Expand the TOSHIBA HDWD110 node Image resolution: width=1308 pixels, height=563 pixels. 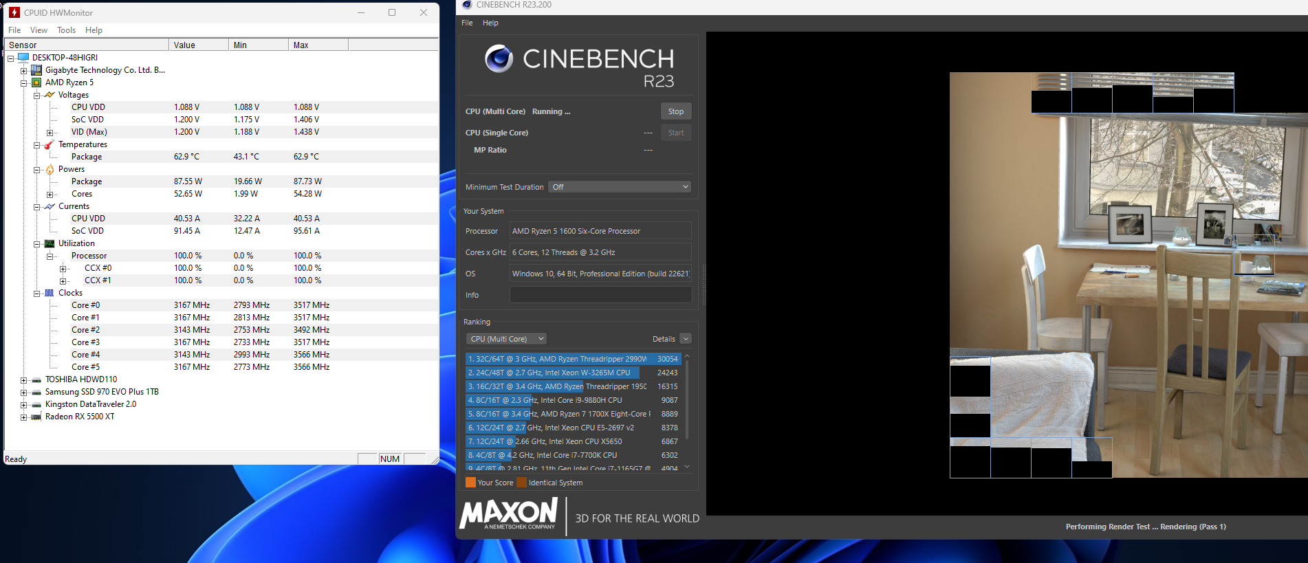pos(24,380)
